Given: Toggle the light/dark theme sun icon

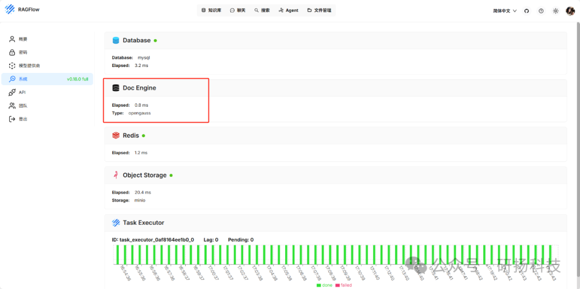Looking at the screenshot, I should click(x=556, y=11).
